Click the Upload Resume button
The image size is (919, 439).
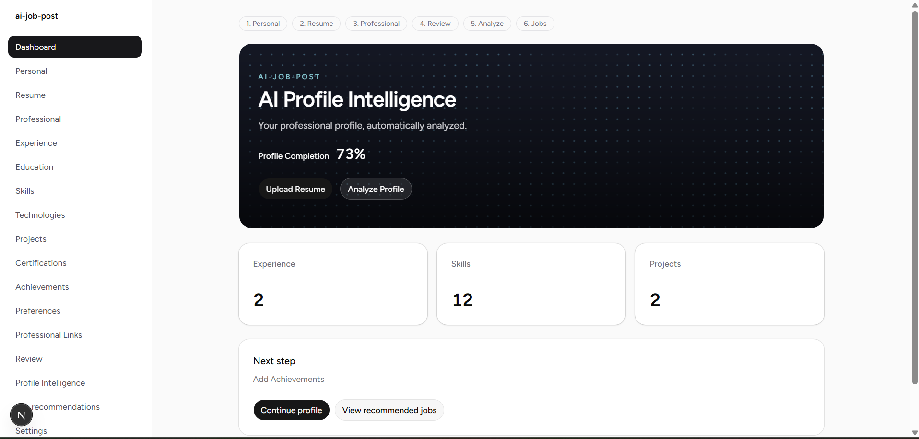point(295,189)
